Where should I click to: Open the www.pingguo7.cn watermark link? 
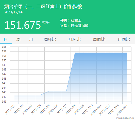(x=125, y=118)
